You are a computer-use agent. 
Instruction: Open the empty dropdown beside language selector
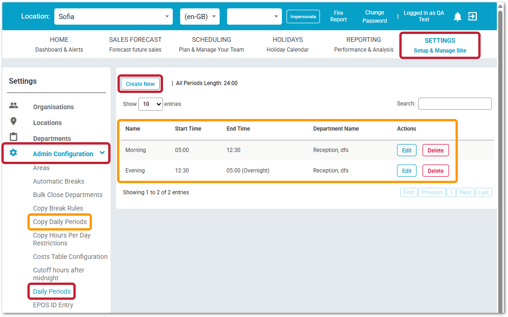[254, 17]
